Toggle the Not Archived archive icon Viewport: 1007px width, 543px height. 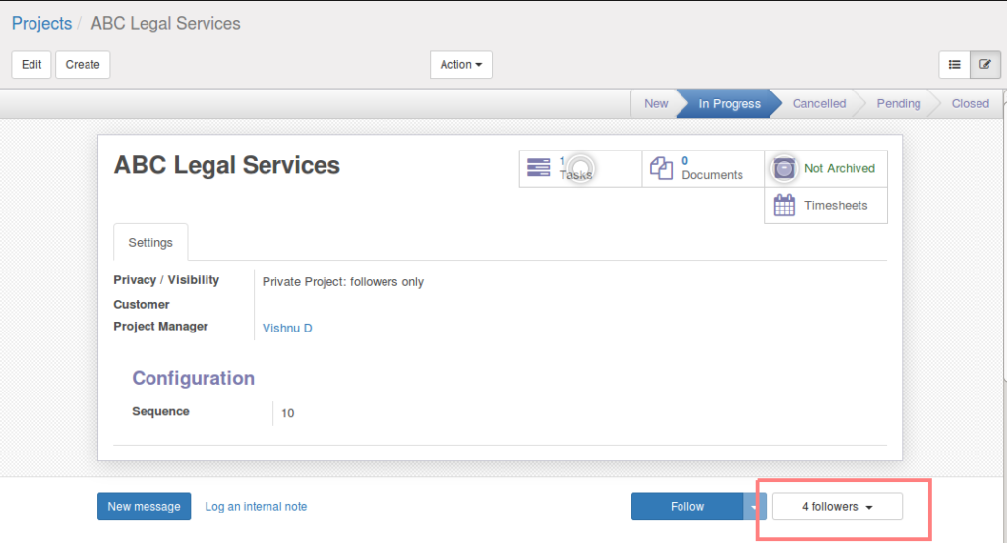pos(784,168)
